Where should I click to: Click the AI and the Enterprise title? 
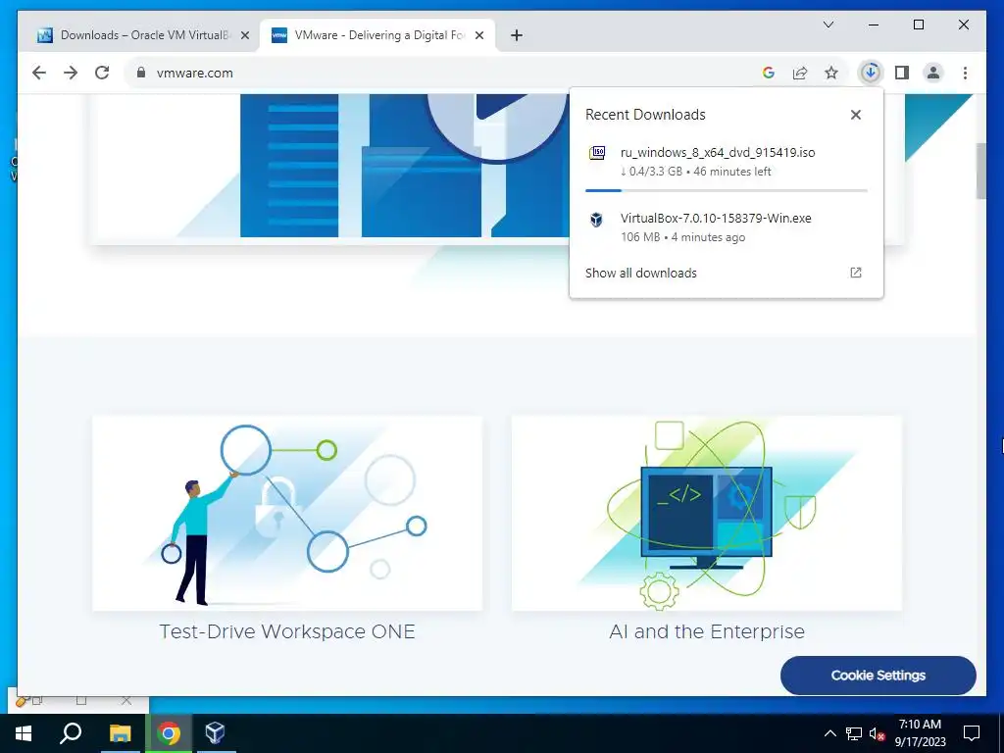pos(707,631)
